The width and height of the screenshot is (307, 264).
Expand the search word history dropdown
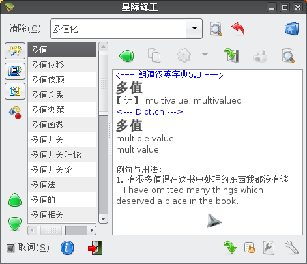[x=194, y=29]
